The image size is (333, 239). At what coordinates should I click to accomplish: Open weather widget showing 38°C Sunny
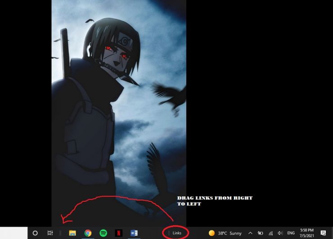click(225, 233)
